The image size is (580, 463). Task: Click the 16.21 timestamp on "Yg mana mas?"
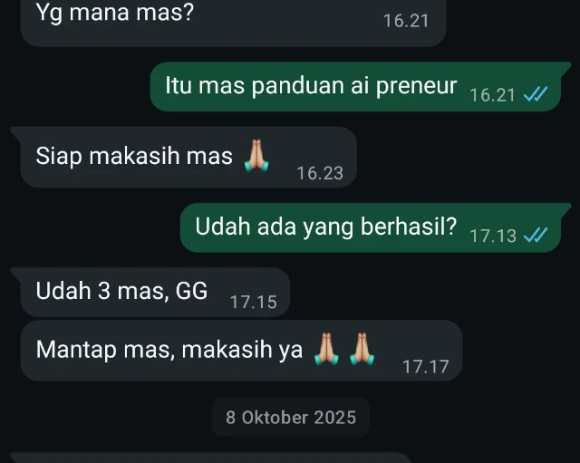[406, 21]
